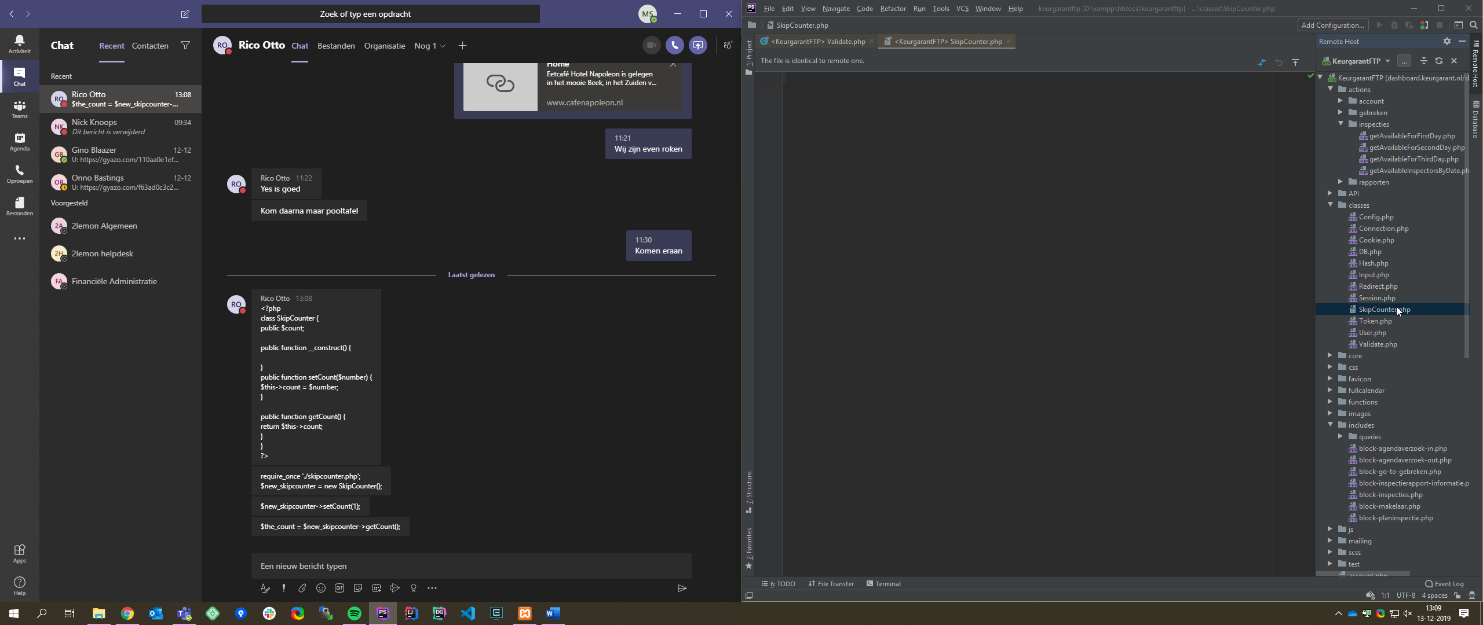Screen dimensions: 1483x625
Task: Switch to the Validate.php editor tab
Action: pos(817,41)
